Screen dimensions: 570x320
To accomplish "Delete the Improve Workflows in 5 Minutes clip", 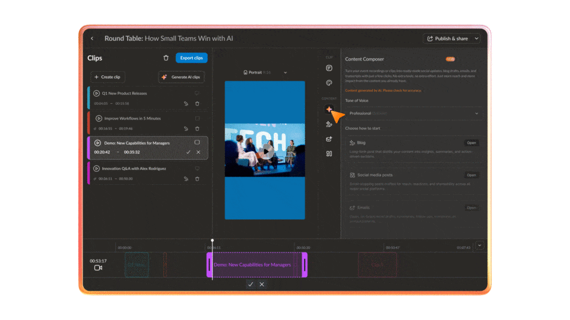I will point(197,129).
